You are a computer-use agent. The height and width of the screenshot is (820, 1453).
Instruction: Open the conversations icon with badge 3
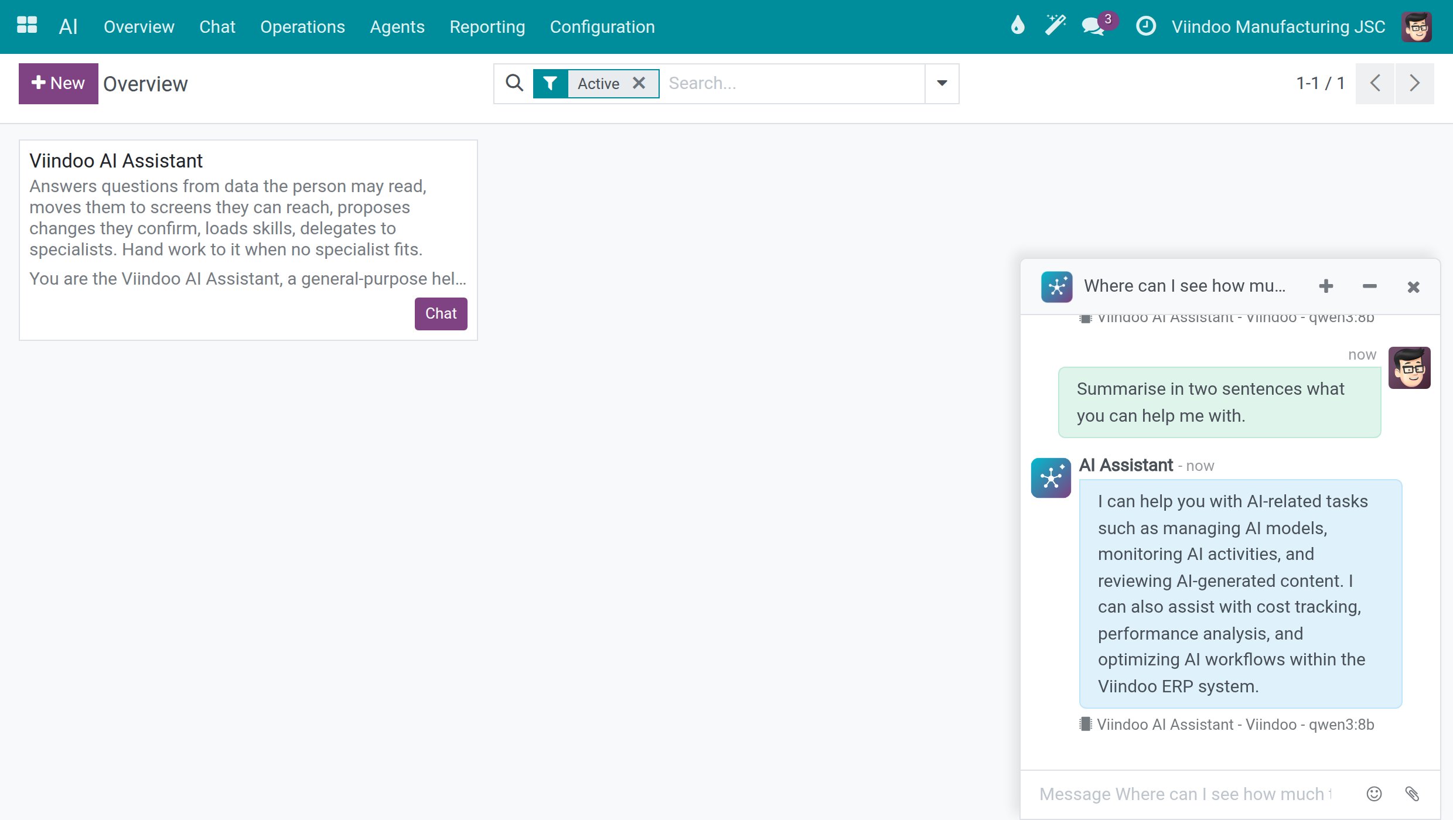click(x=1094, y=26)
